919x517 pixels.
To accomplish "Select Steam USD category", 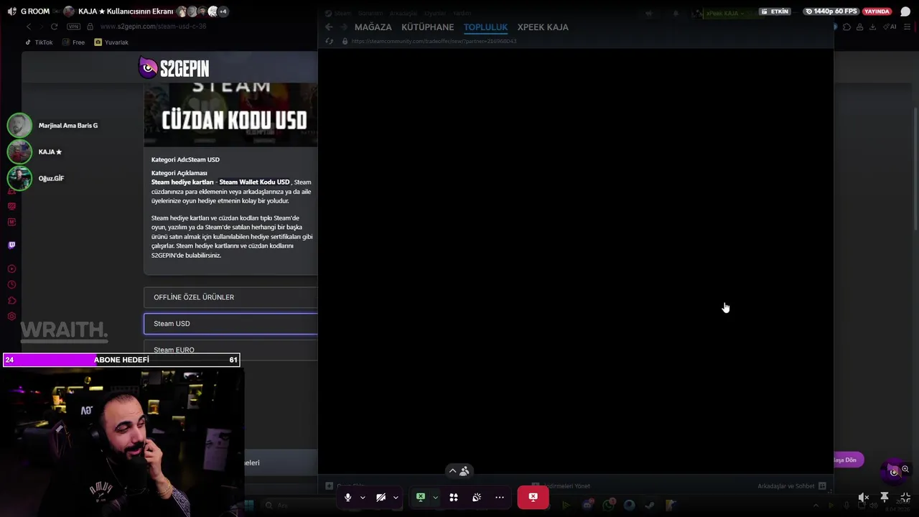I will point(230,324).
